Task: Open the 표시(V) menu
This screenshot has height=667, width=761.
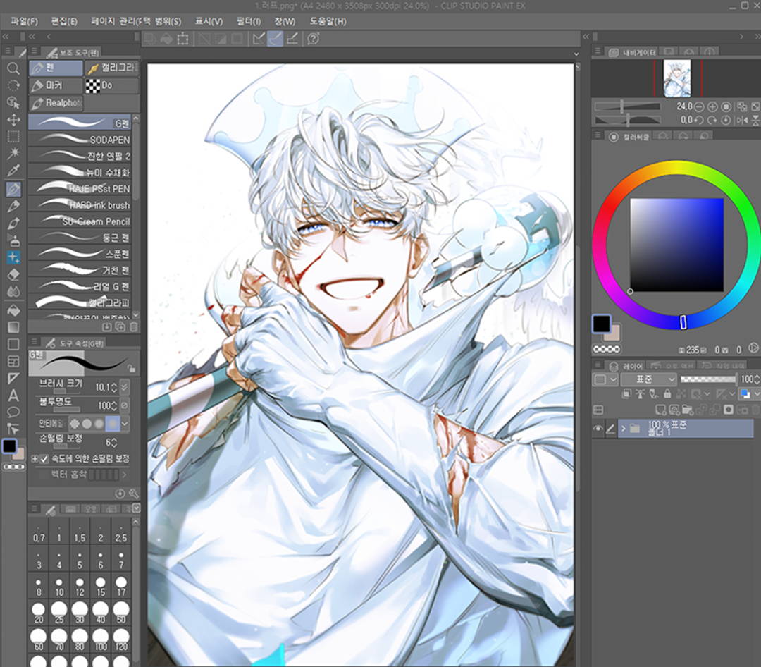Action: pyautogui.click(x=209, y=21)
